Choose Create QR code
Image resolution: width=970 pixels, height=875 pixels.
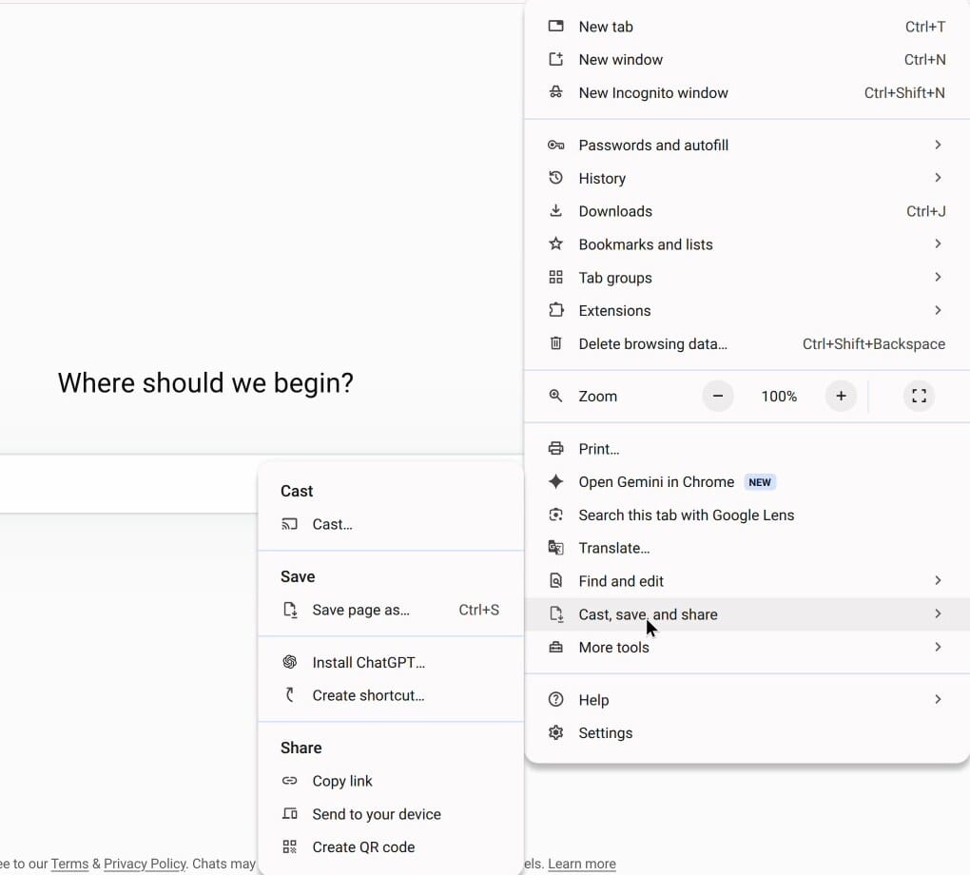pyautogui.click(x=391, y=846)
